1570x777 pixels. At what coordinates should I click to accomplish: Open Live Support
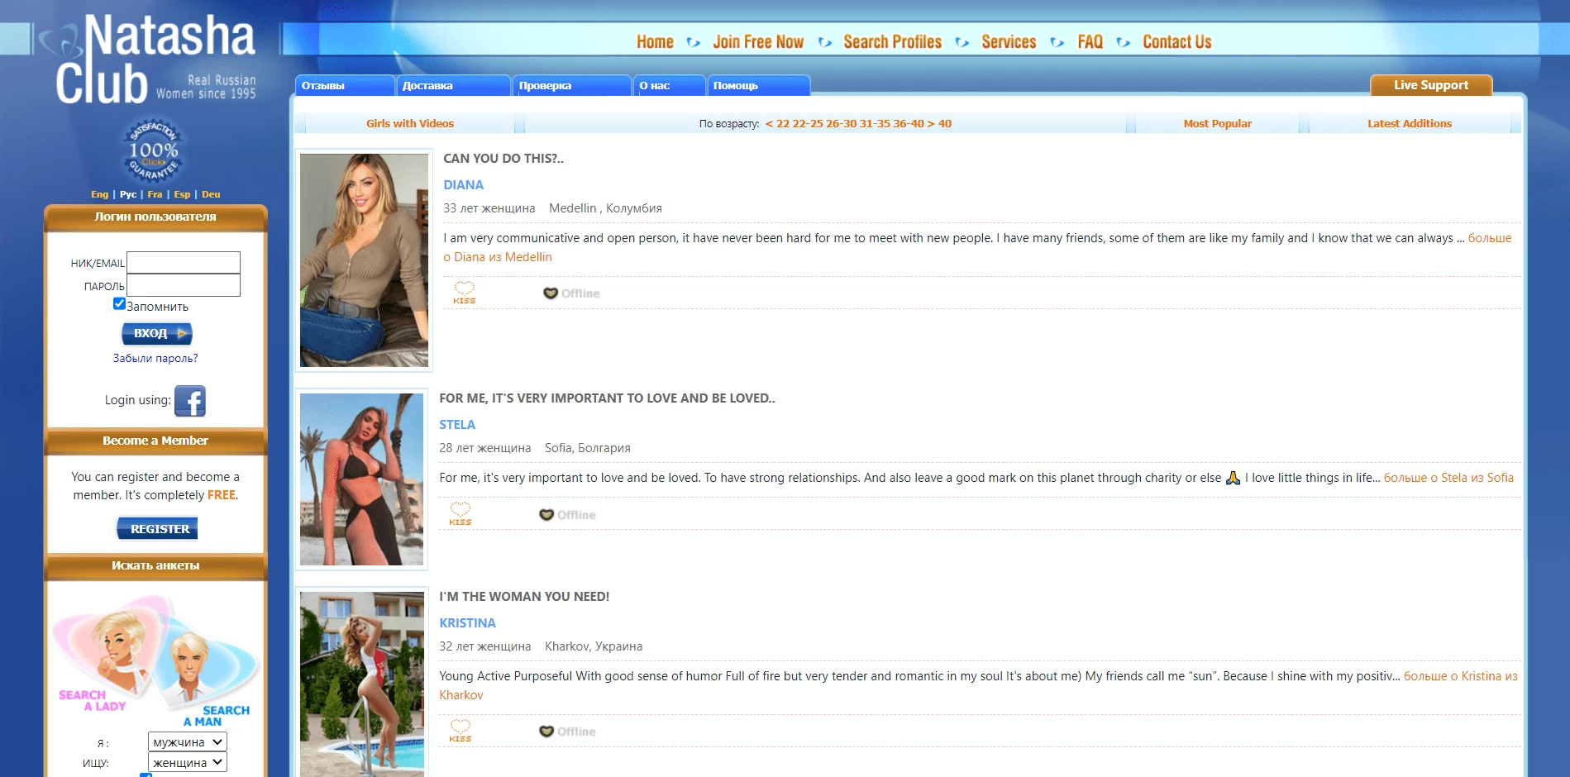click(1431, 85)
